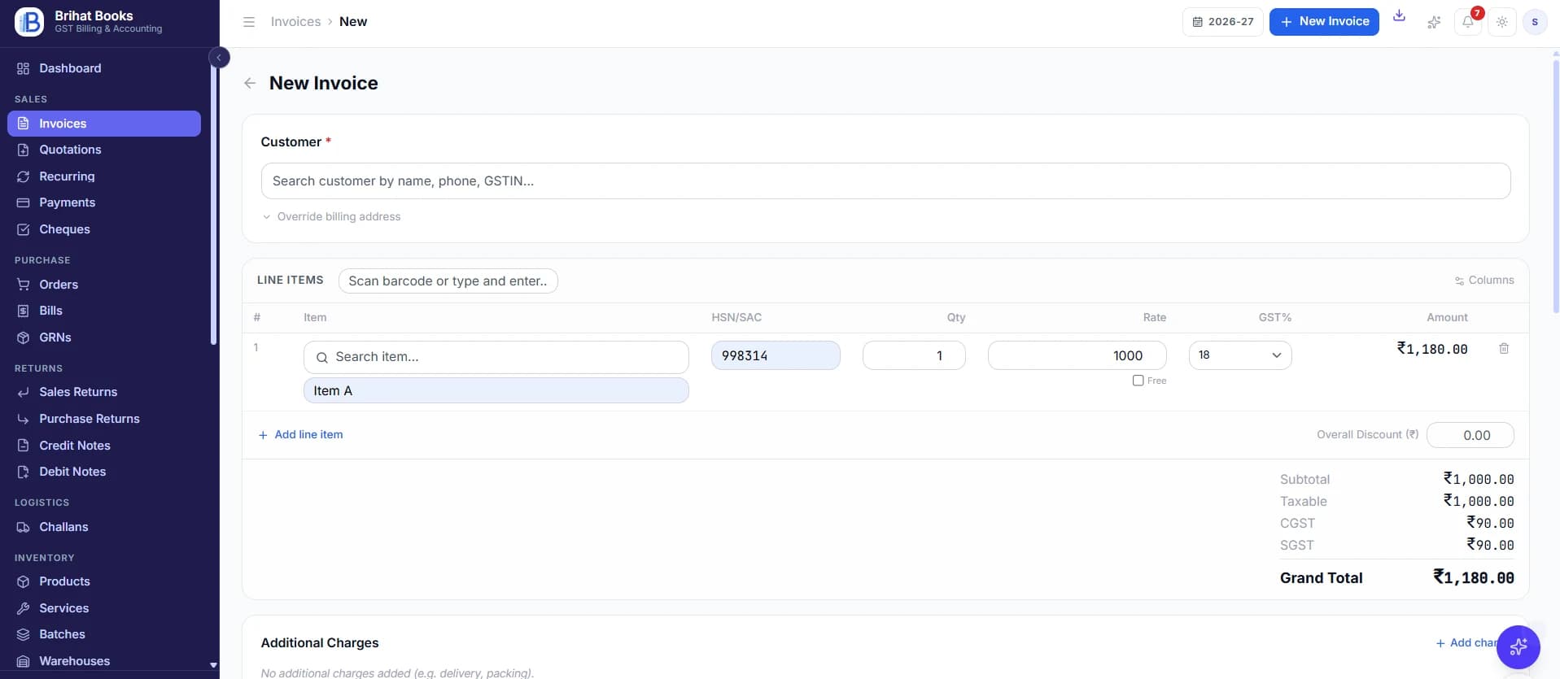Expand Override billing address

pyautogui.click(x=331, y=216)
